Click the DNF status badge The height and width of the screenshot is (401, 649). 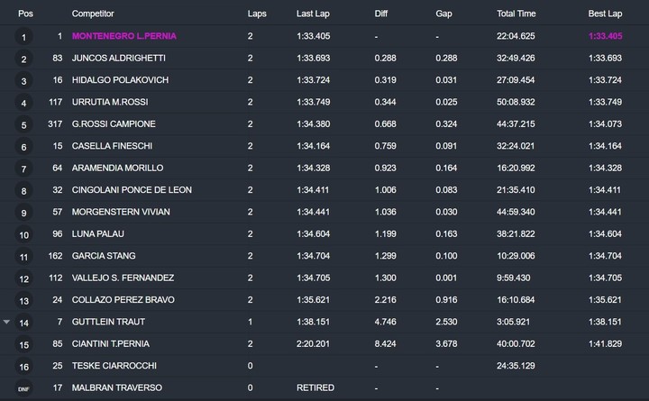pos(24,388)
